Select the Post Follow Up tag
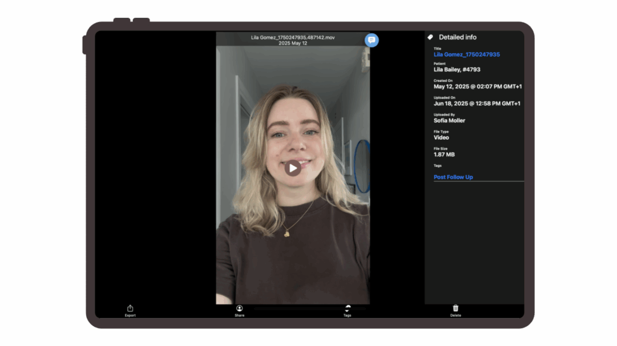Screen dimensions: 617x346 [x=453, y=177]
